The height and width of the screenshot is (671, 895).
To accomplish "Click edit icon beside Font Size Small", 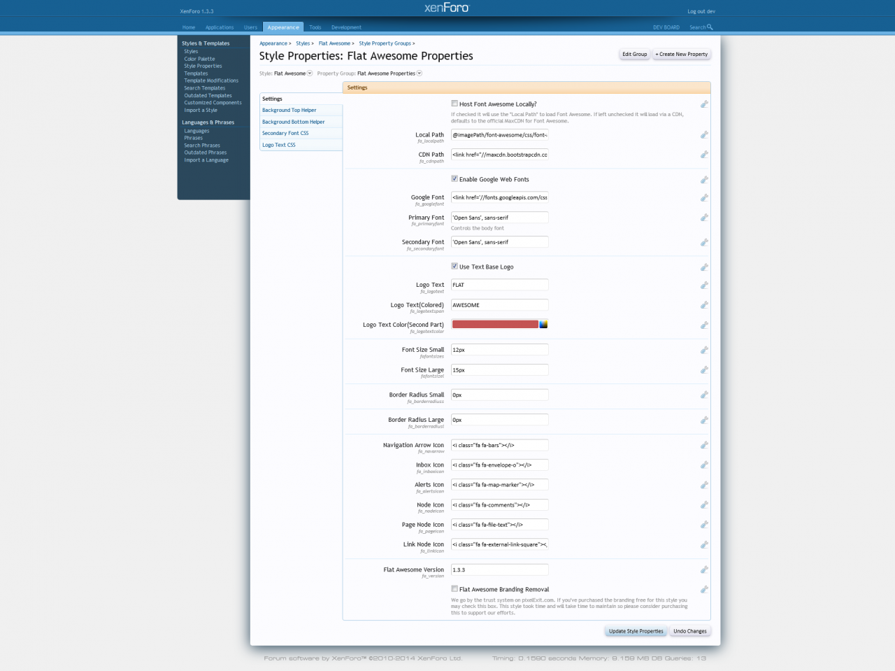I will [x=704, y=350].
